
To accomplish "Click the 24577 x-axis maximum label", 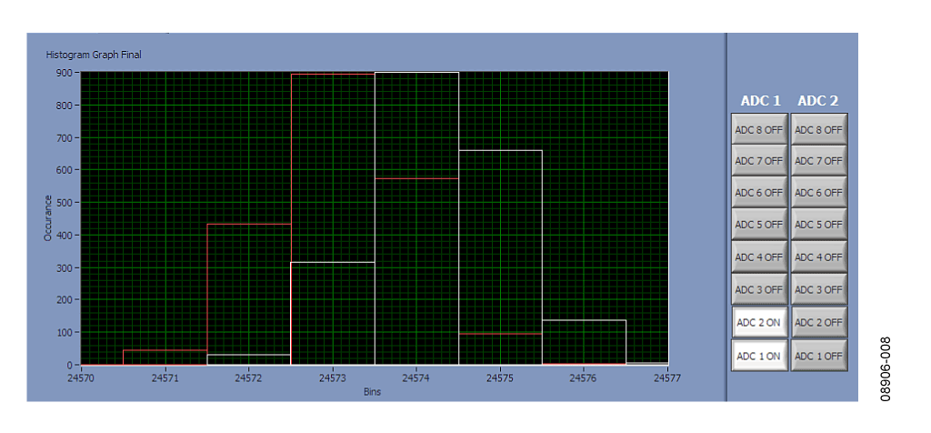I will 667,378.
